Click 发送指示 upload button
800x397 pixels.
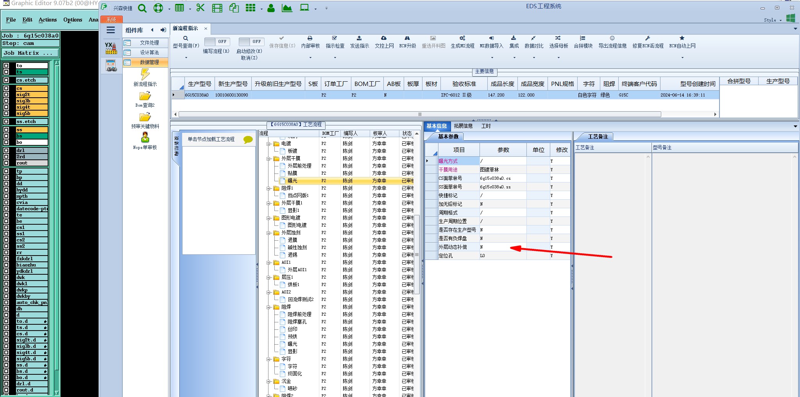click(x=360, y=42)
